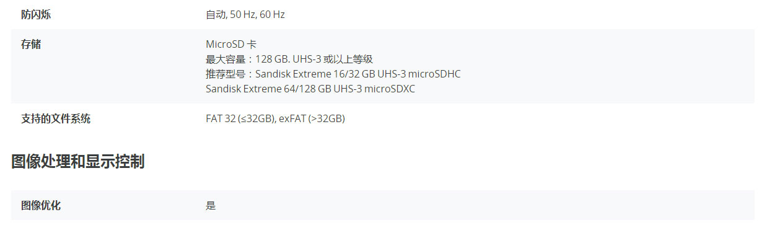Click the 是 value for 图像优化

[211, 206]
